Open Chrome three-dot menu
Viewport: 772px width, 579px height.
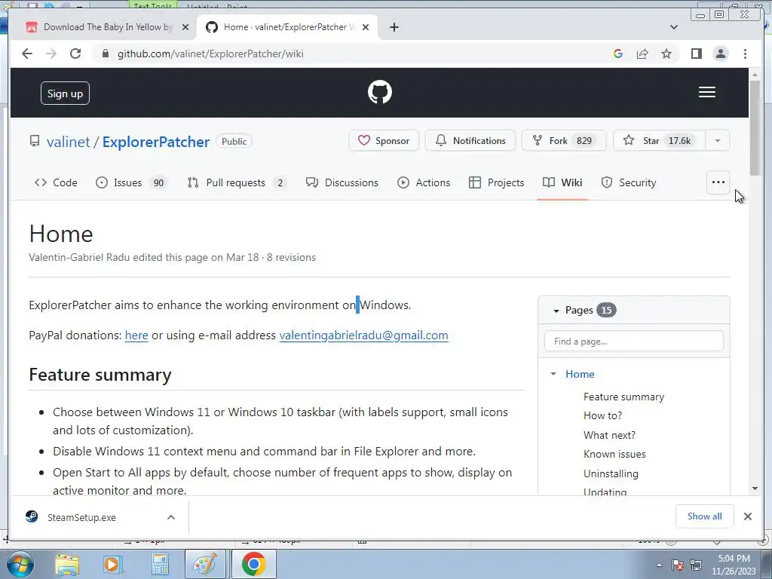745,54
